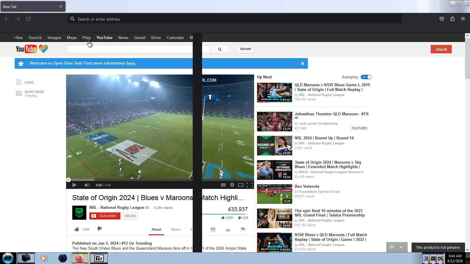Image resolution: width=470 pixels, height=264 pixels.
Task: Open Firefox from the taskbar
Action: pyautogui.click(x=80, y=258)
